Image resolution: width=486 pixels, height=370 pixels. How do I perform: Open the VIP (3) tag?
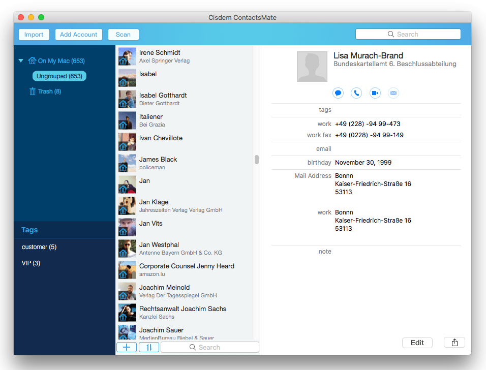[x=31, y=263]
